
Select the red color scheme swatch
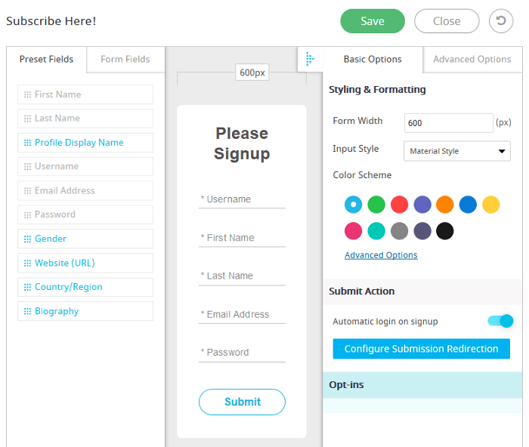coord(399,205)
